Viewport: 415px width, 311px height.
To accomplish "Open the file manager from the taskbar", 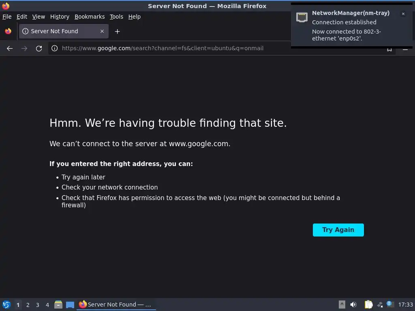I will coord(58,305).
